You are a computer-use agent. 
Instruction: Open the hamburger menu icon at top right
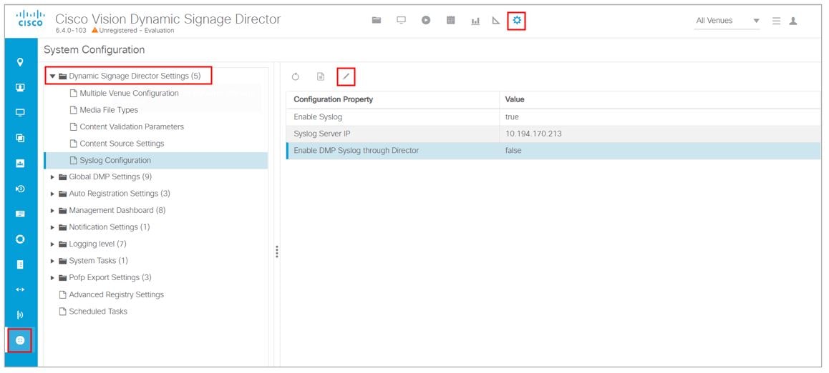pos(776,21)
